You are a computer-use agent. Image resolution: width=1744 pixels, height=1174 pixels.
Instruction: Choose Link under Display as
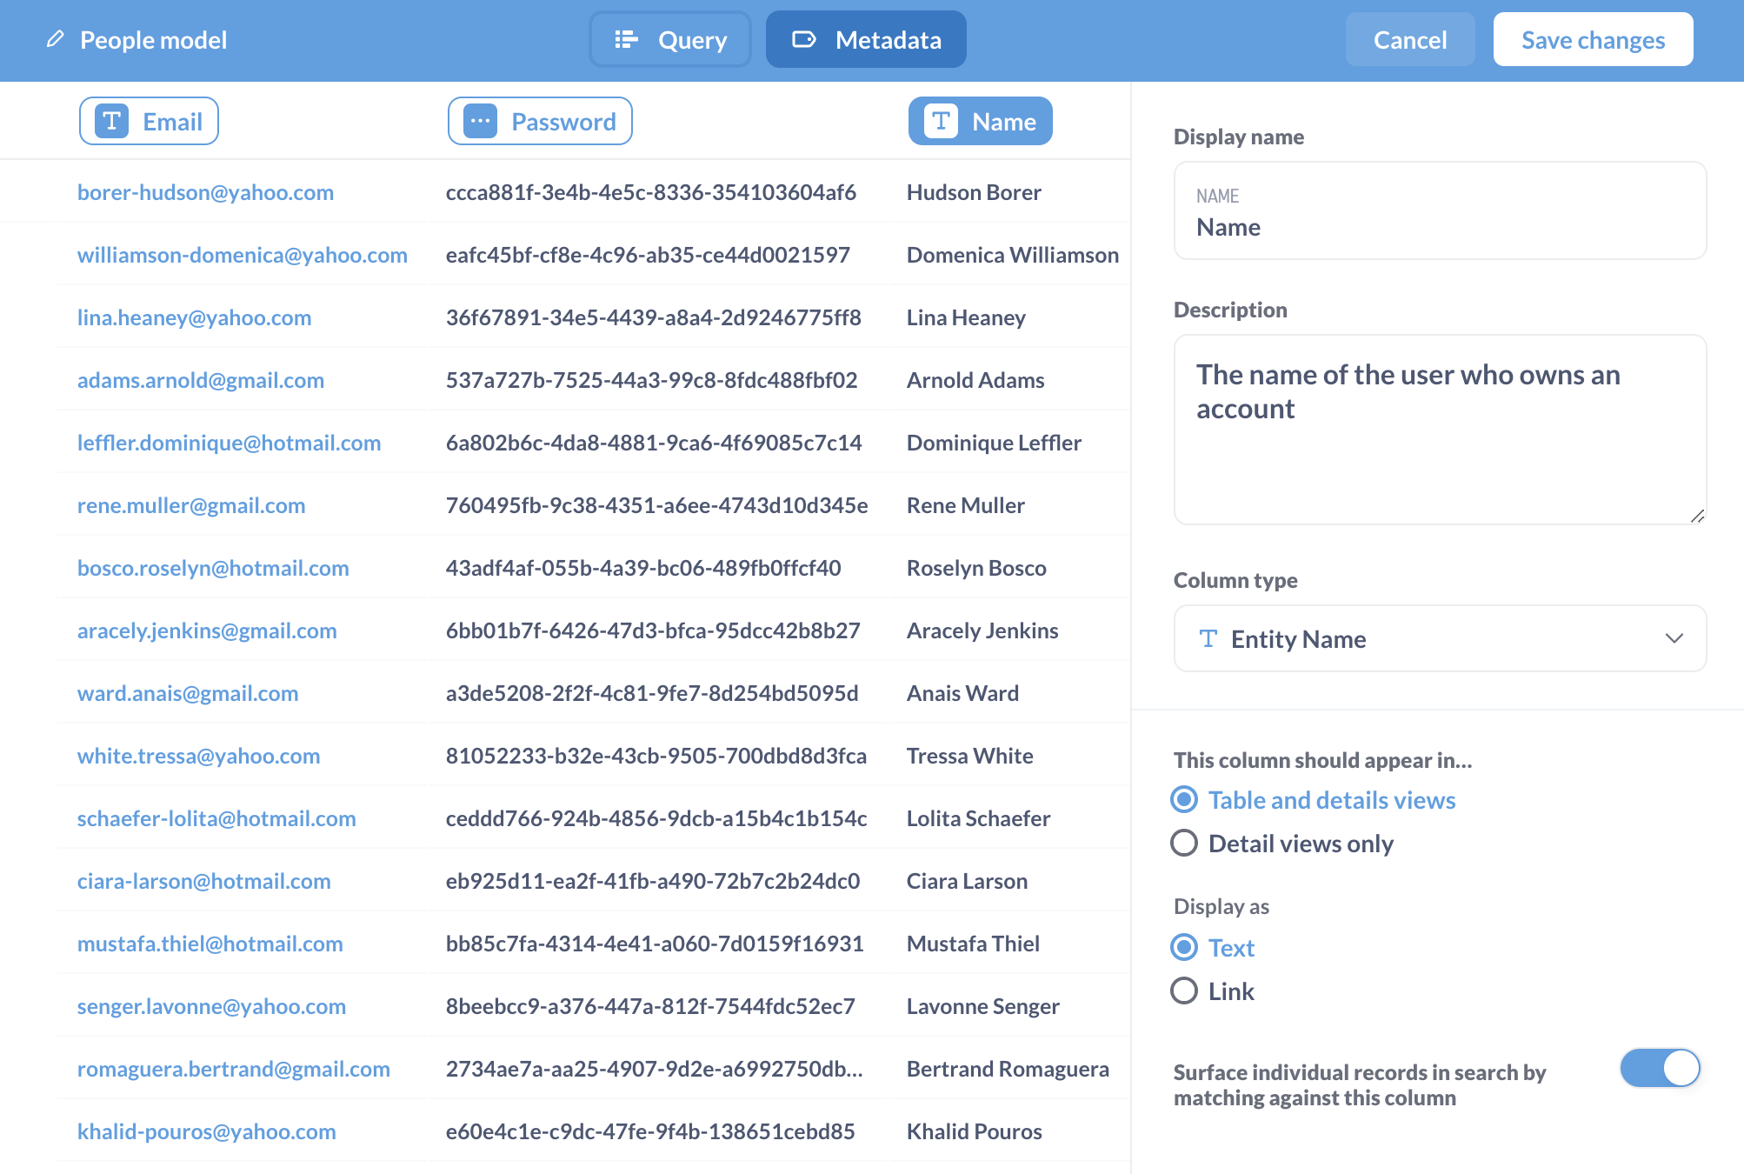coord(1184,991)
